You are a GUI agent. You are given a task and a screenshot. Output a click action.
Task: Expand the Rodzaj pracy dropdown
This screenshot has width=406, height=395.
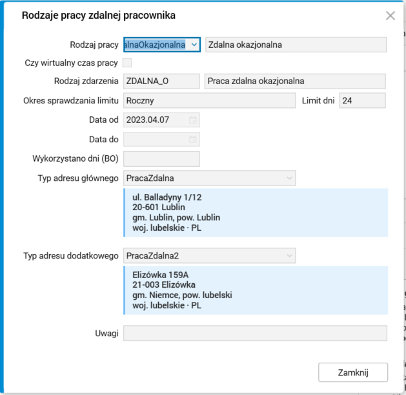click(194, 45)
